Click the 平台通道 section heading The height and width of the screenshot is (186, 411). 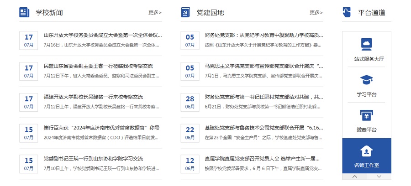point(372,13)
